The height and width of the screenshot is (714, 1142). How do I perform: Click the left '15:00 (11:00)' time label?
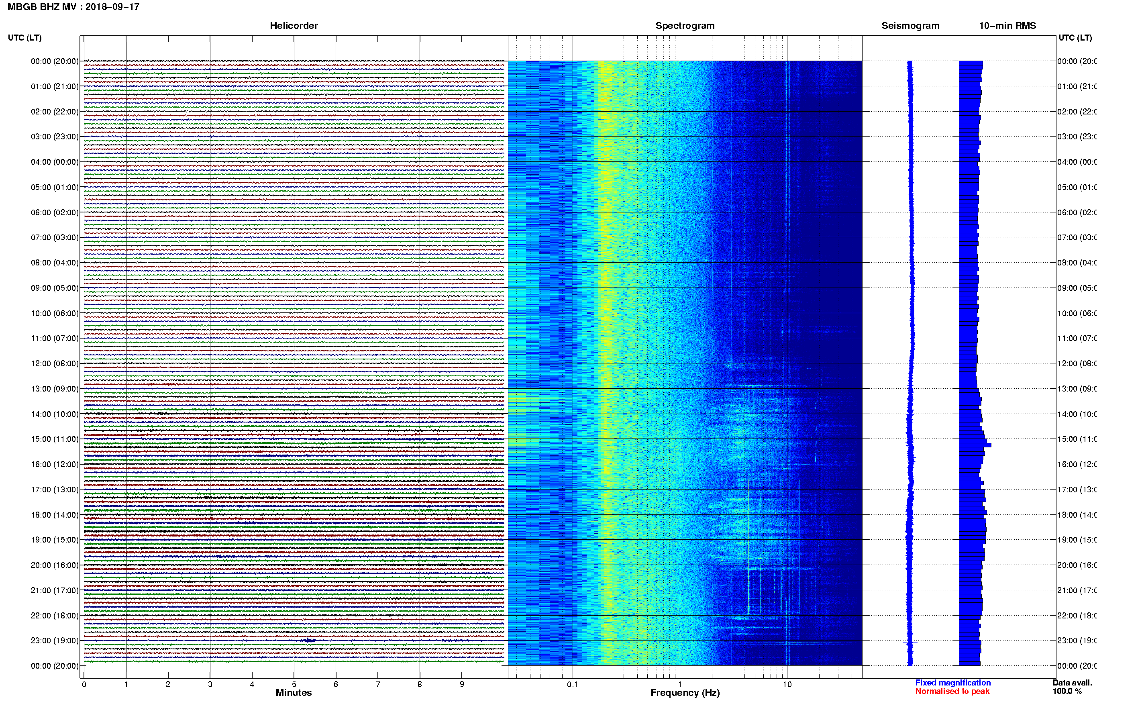click(55, 439)
